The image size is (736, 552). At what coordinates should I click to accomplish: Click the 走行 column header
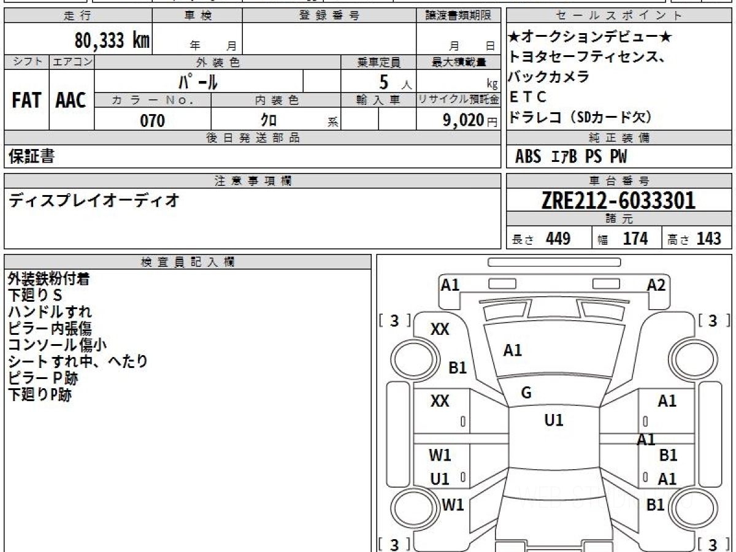click(x=78, y=16)
